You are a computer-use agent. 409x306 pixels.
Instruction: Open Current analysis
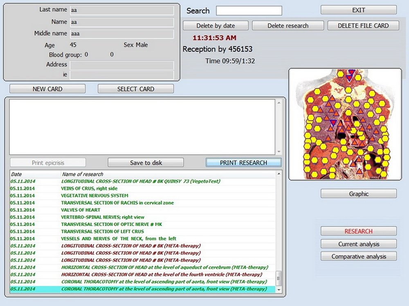[x=358, y=244]
